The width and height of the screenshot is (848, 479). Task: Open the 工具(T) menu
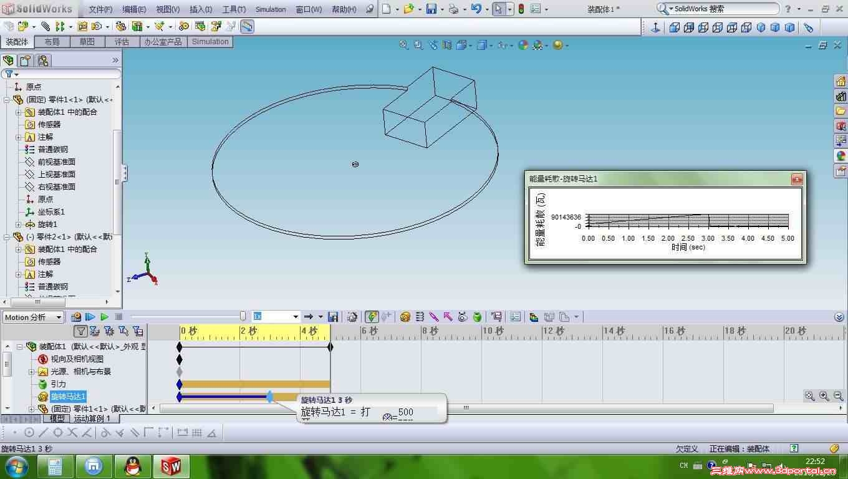click(x=234, y=9)
